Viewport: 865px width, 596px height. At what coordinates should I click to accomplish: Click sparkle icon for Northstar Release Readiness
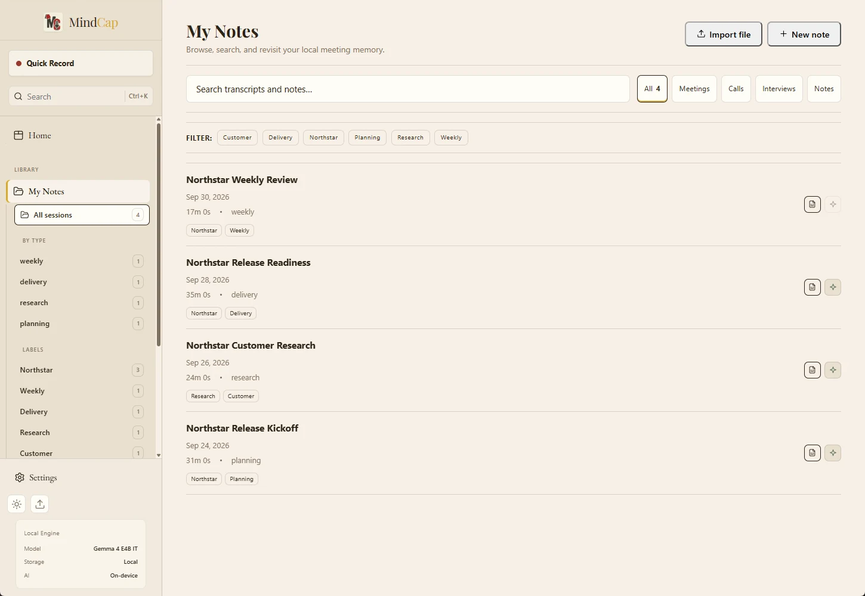coord(833,287)
